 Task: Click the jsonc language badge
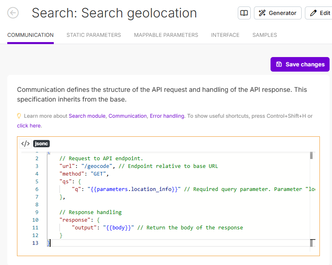[41, 144]
